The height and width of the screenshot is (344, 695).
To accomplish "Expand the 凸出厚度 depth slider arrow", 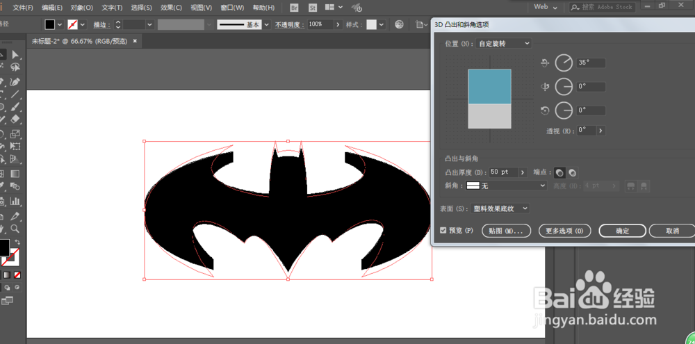I will coord(523,172).
